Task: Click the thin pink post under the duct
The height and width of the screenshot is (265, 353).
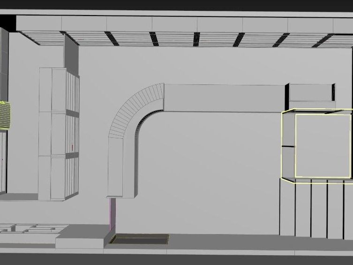Action: point(113,214)
